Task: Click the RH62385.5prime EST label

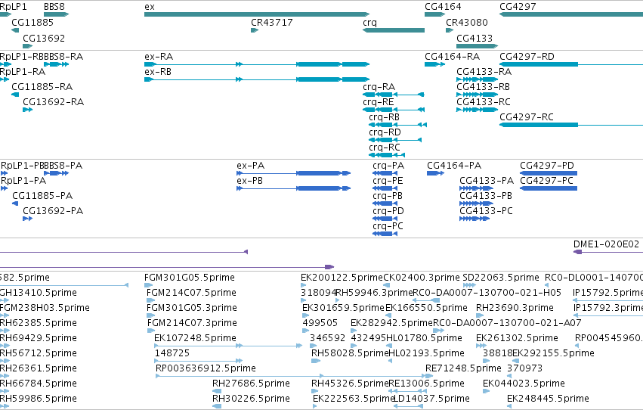Action: 38,324
